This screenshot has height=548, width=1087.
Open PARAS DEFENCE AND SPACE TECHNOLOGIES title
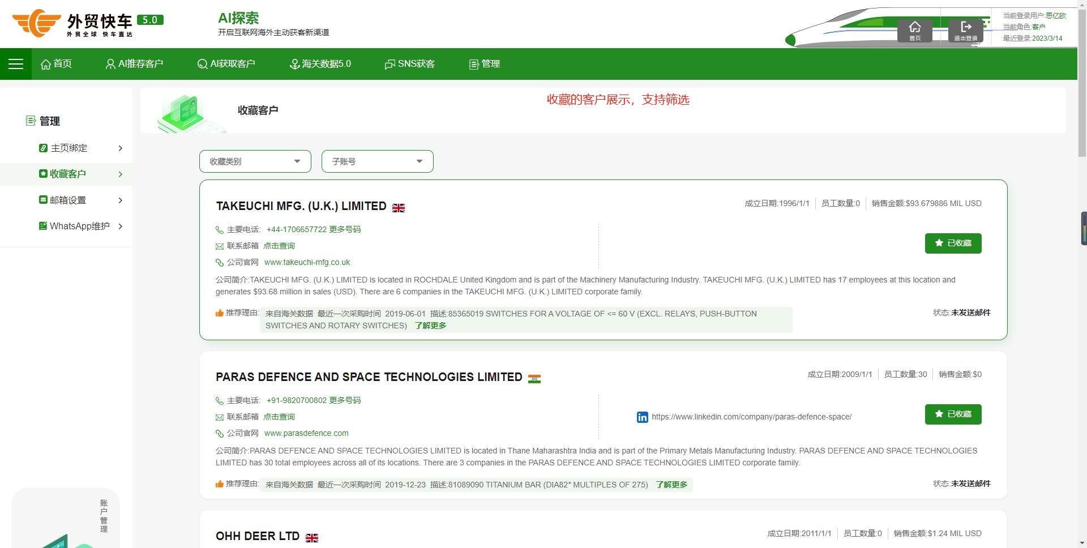369,377
